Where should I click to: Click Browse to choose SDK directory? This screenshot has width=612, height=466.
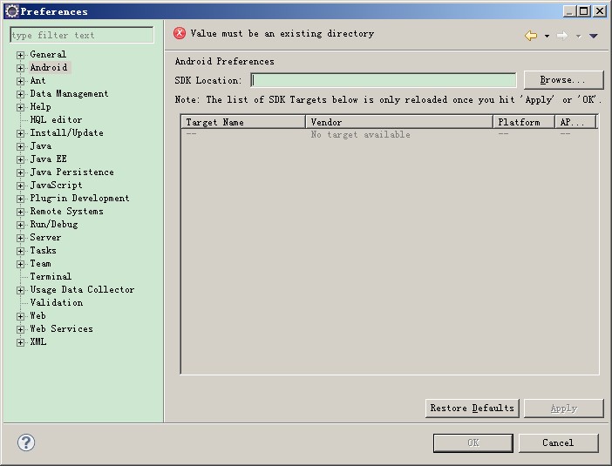click(563, 80)
